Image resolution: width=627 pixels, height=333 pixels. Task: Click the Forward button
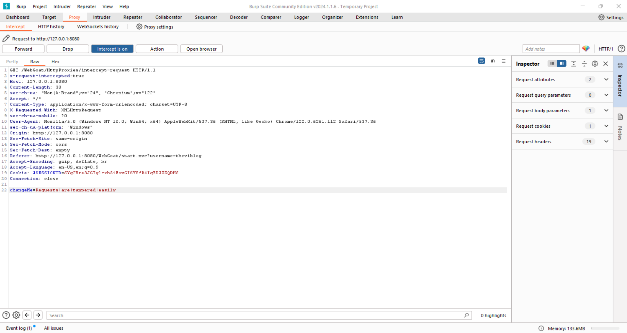(24, 49)
